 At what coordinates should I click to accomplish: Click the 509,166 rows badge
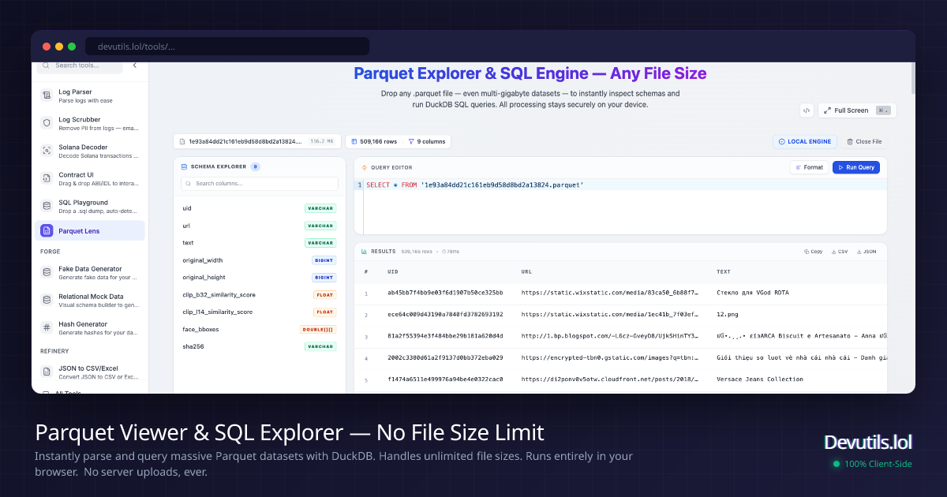point(375,142)
